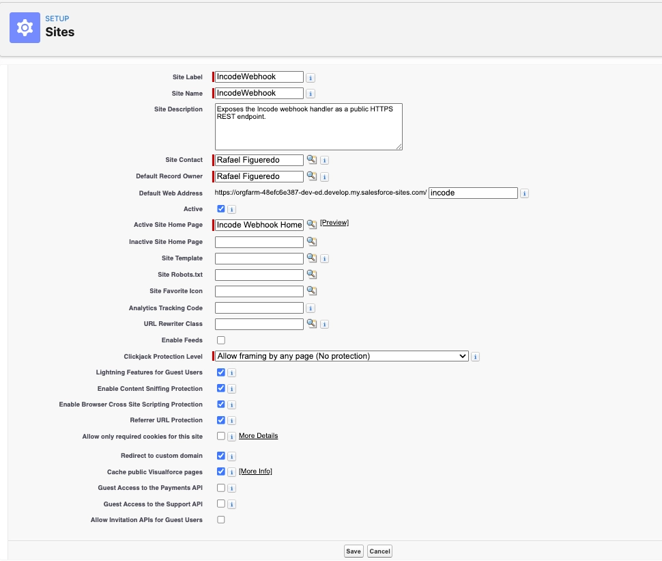
Task: Click the Site Label input field
Action: point(259,77)
